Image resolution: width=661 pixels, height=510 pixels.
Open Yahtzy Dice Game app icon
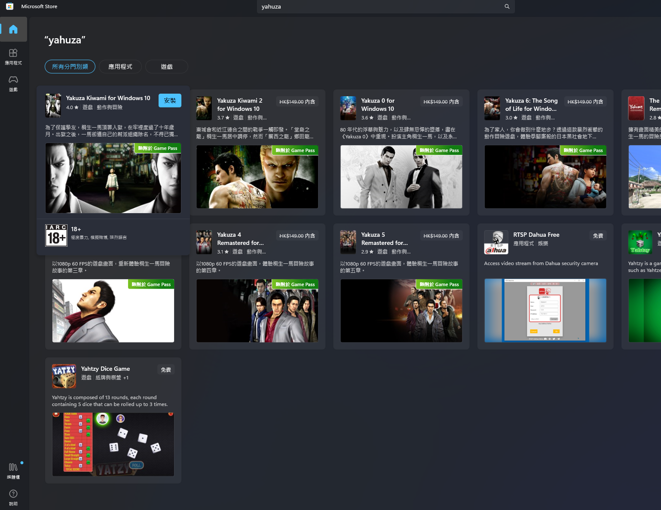click(64, 376)
